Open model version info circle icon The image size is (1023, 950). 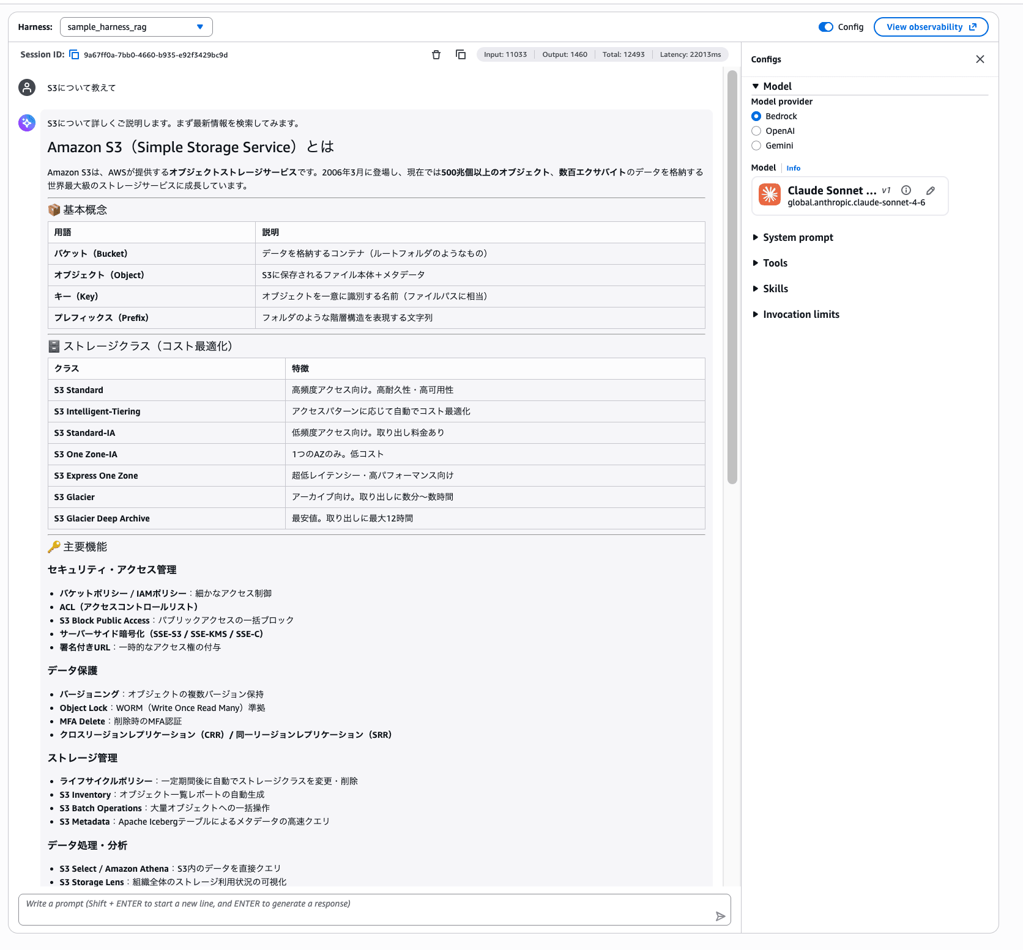click(906, 190)
